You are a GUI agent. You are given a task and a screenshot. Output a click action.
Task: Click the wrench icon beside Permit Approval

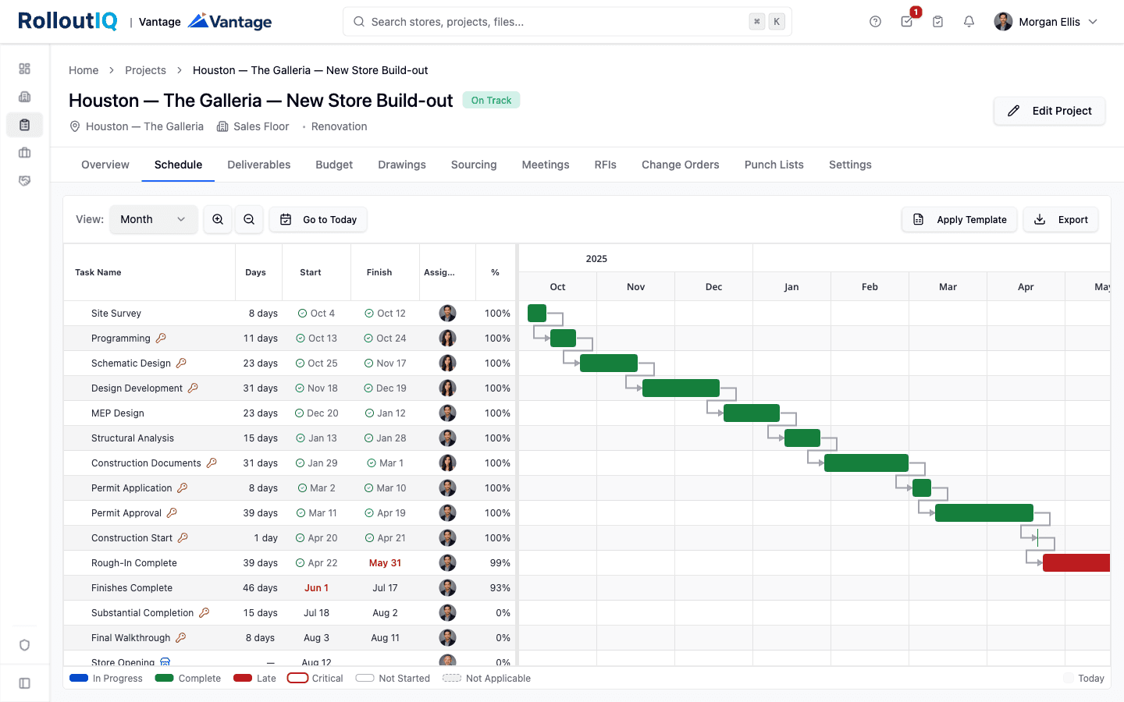172,513
